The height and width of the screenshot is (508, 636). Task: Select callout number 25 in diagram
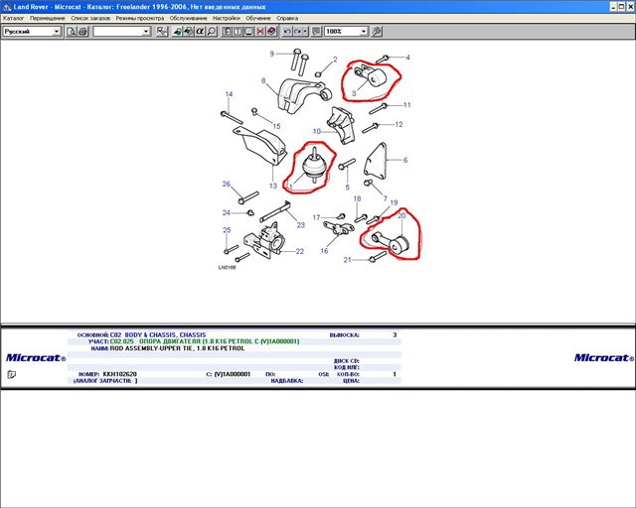[227, 230]
